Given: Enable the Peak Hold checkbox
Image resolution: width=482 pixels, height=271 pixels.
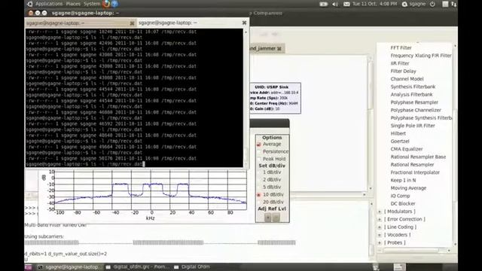Looking at the screenshot, I should (x=259, y=159).
